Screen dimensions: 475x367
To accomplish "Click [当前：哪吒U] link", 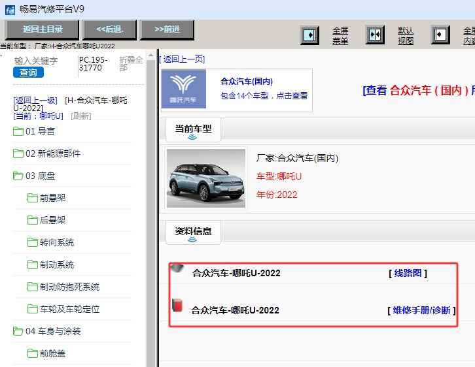I will coord(38,116).
